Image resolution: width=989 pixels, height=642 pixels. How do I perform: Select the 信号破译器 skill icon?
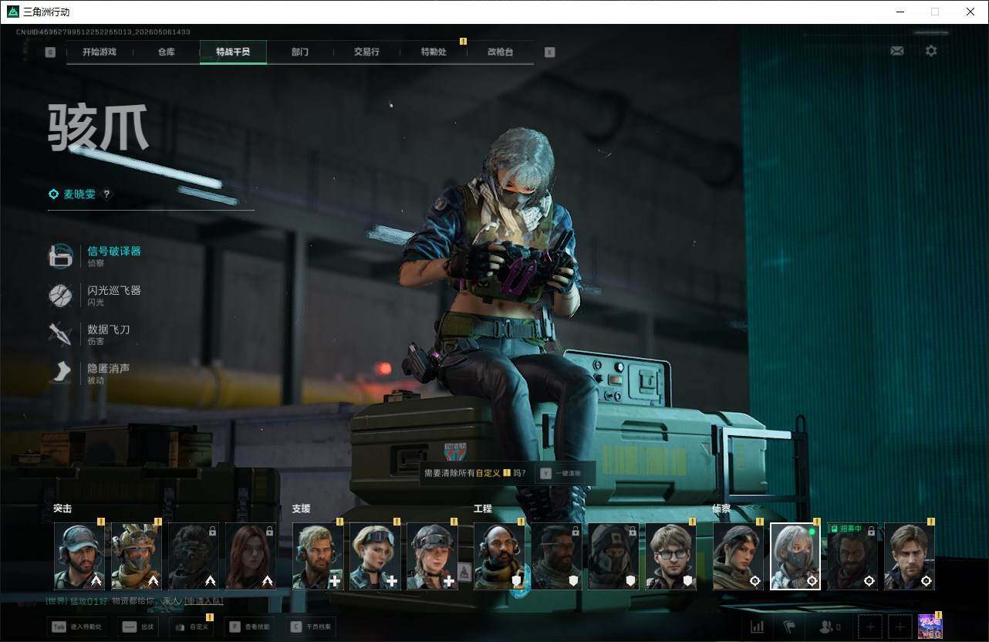click(x=60, y=256)
